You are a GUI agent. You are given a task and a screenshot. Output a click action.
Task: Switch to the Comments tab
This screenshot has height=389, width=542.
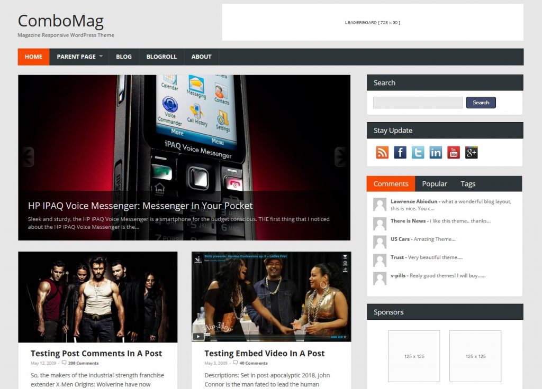pyautogui.click(x=391, y=184)
